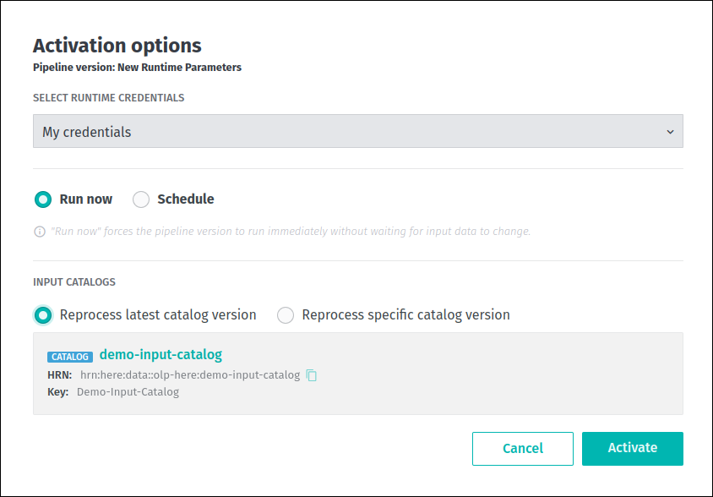
Task: Choose Reprocess specific catalog version
Action: (x=286, y=315)
